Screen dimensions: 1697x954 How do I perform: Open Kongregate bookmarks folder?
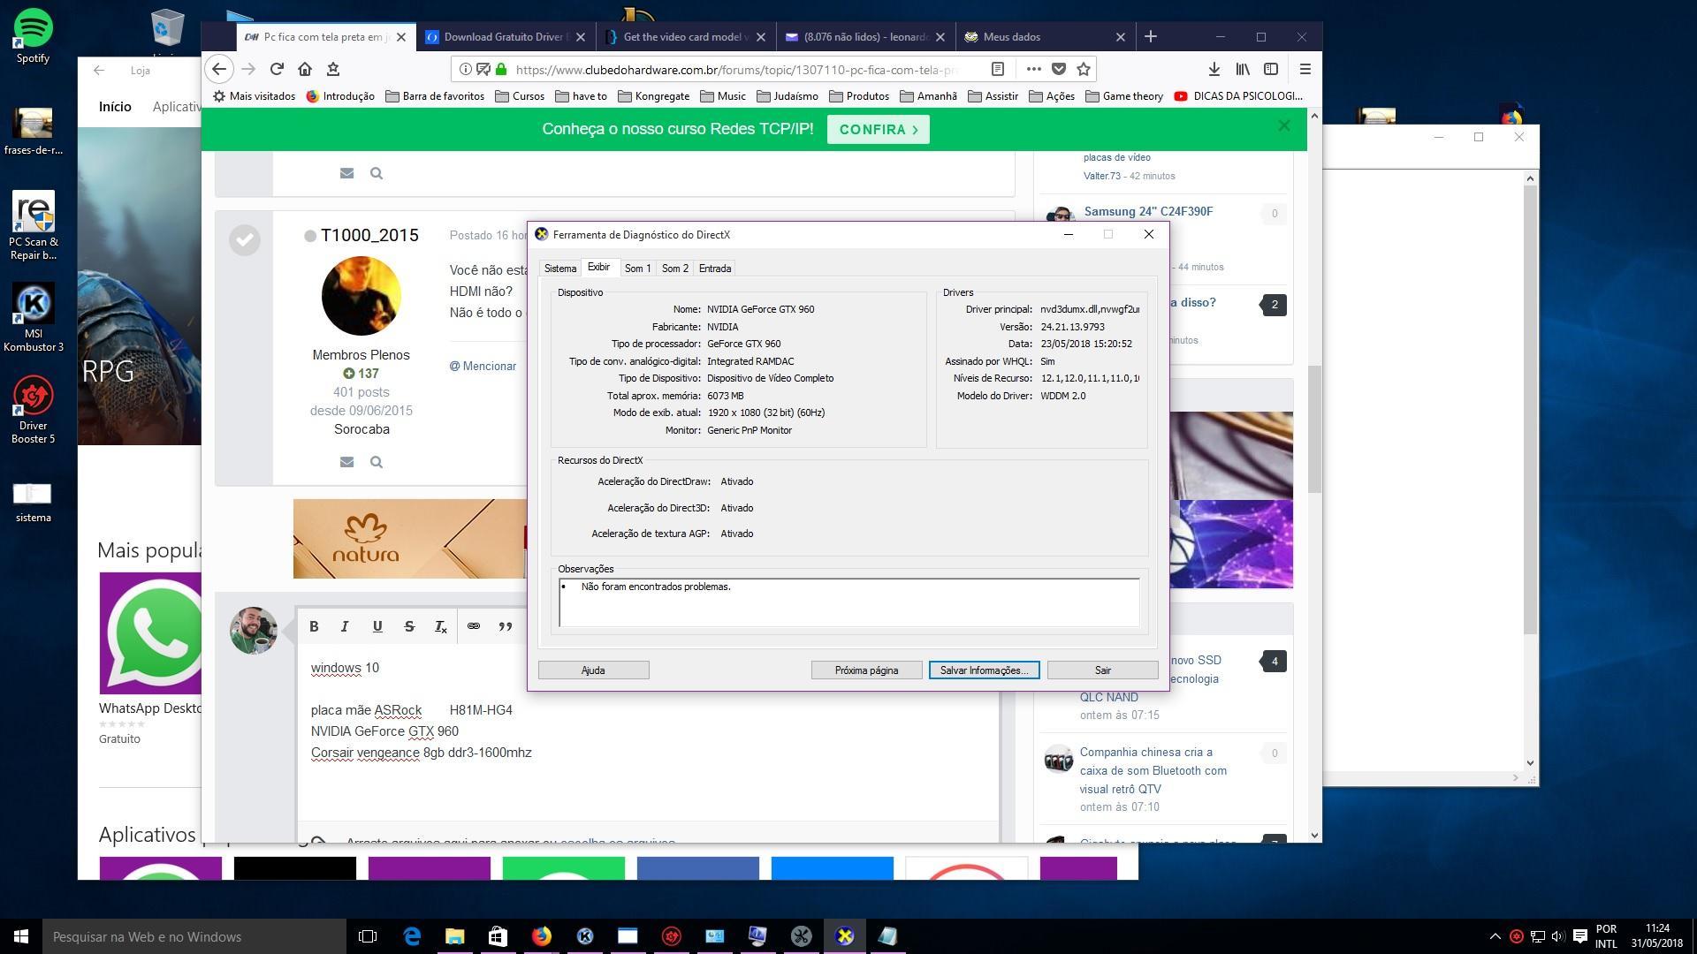(x=653, y=96)
